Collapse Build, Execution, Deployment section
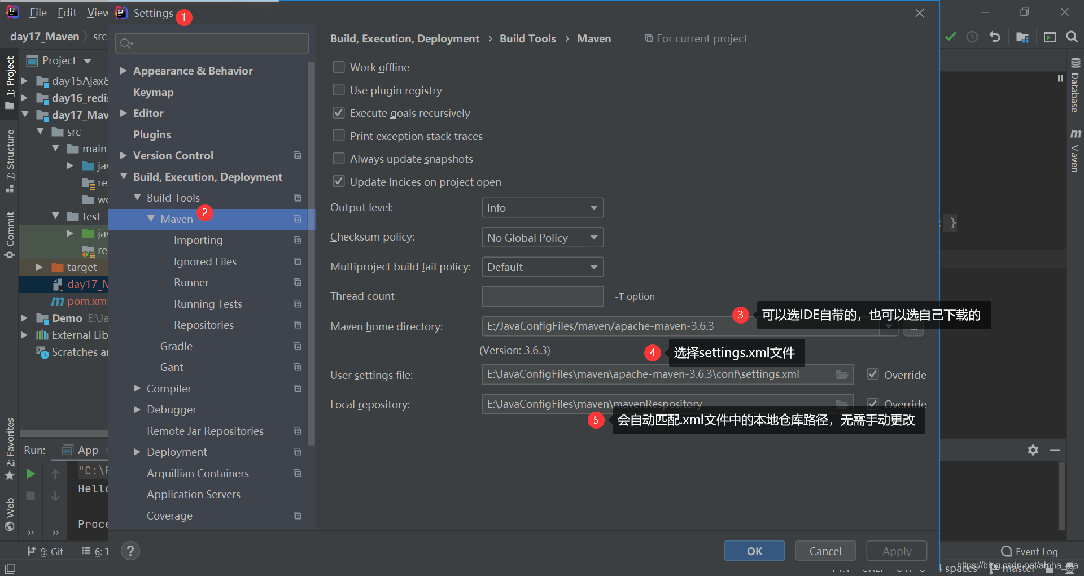The image size is (1084, 576). click(x=124, y=177)
